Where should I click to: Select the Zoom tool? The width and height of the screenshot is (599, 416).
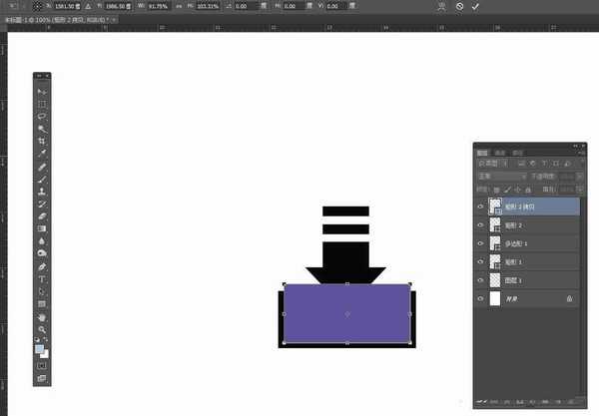coord(42,328)
